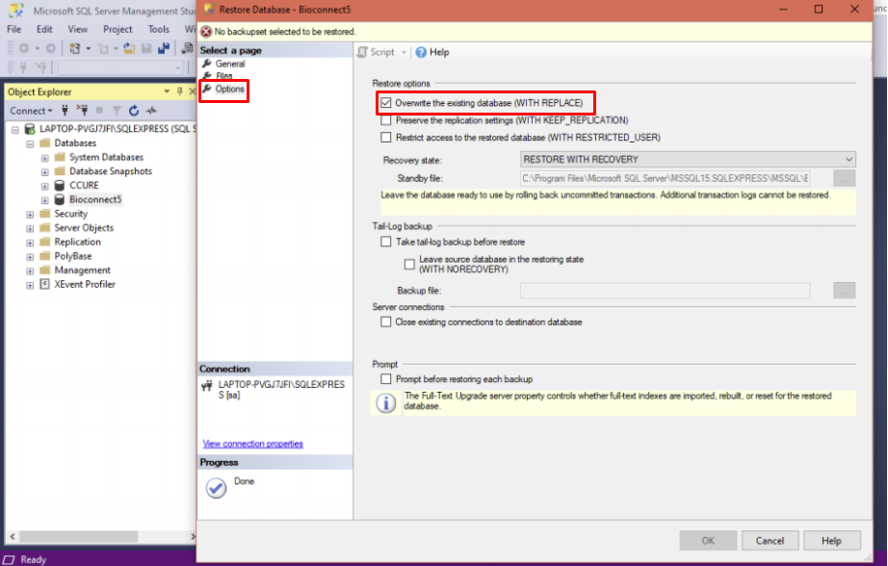Open the available databases combo box in toolbar
This screenshot has width=888, height=566.
(120, 68)
